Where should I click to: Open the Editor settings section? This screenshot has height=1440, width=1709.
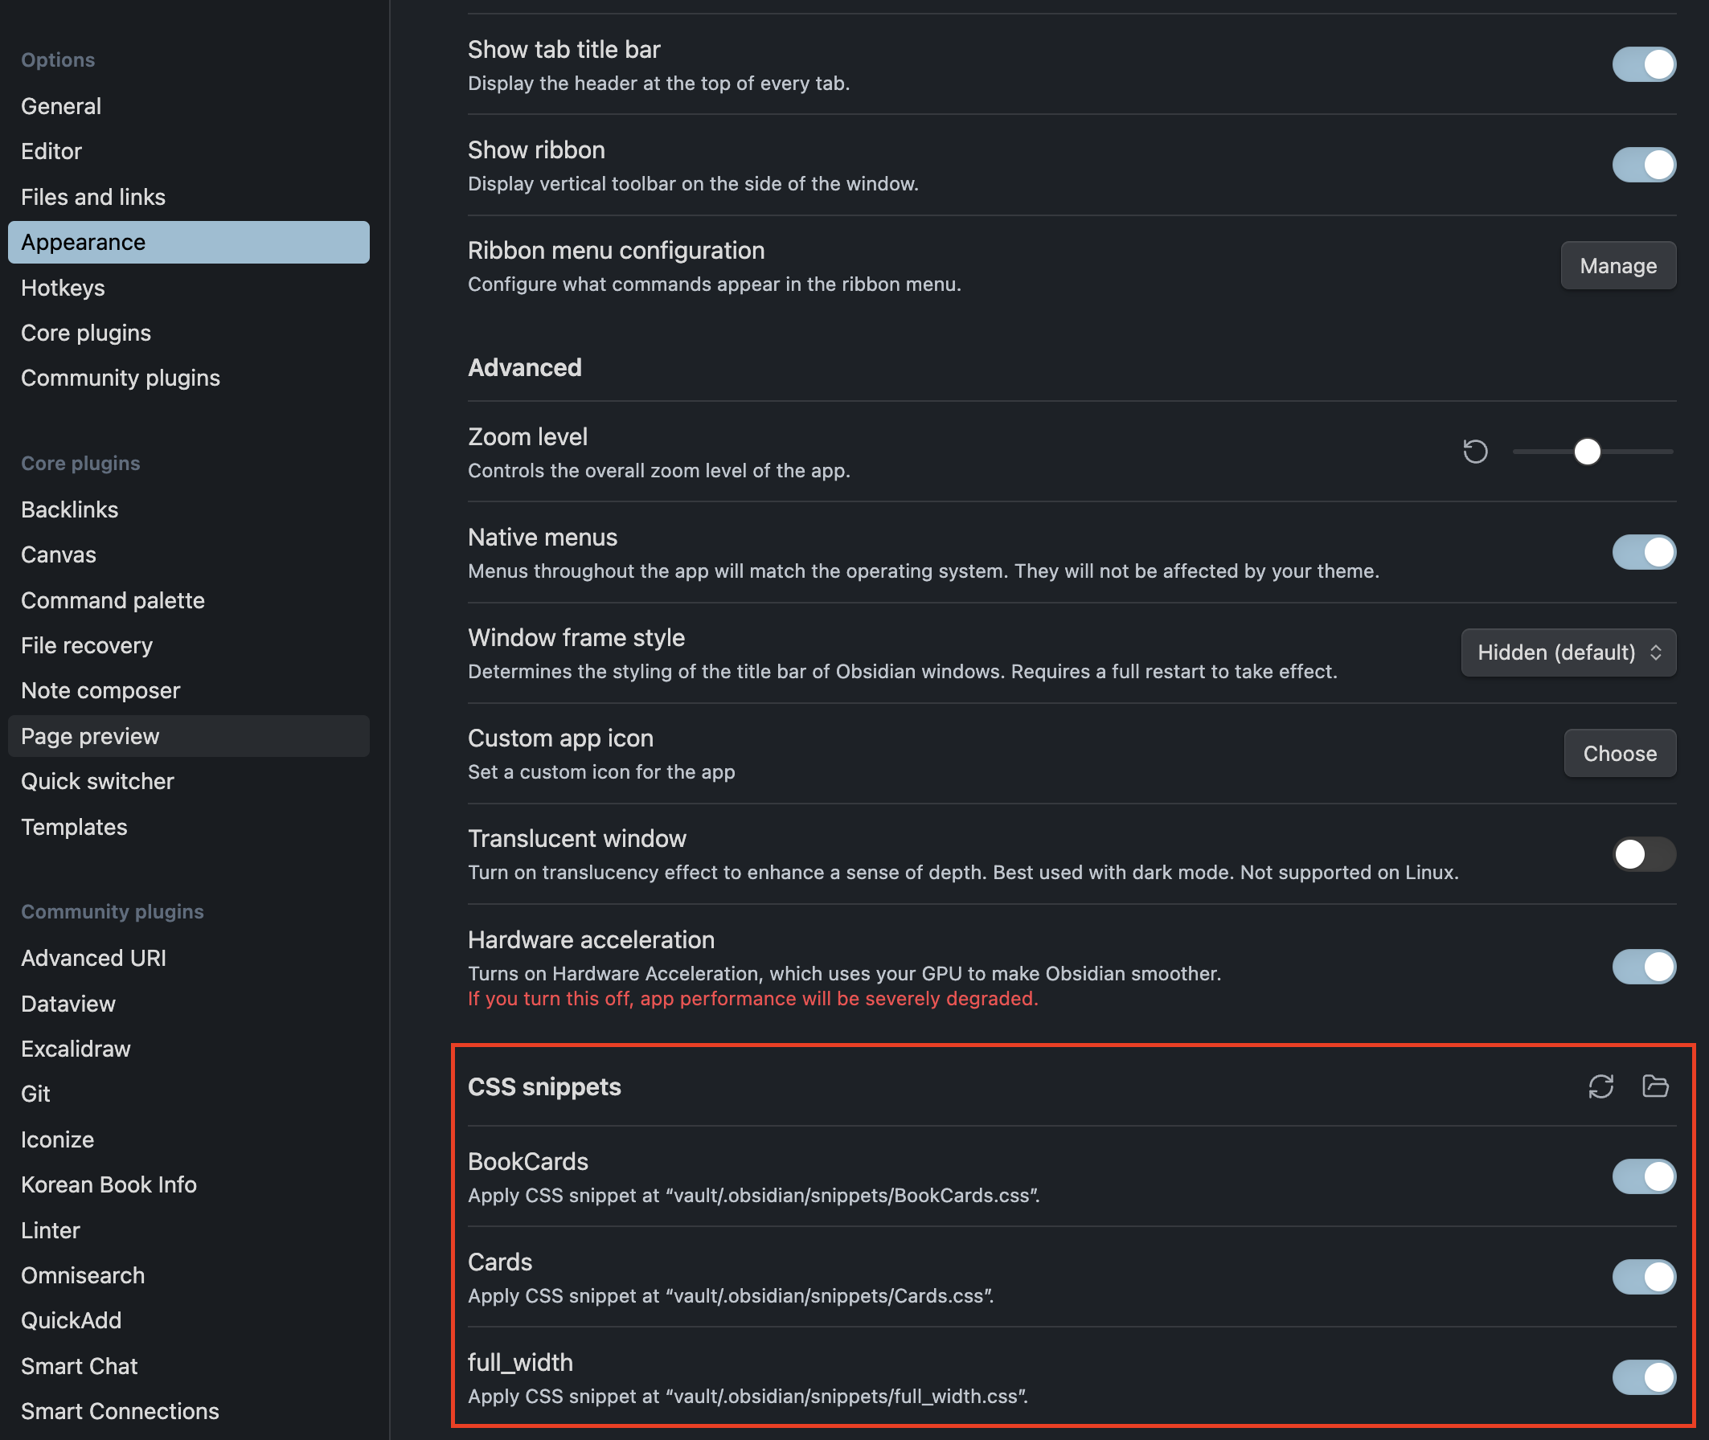click(51, 152)
